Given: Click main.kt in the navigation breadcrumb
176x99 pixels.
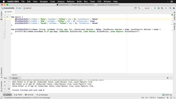Looking at the screenshot, I should tap(27, 8).
